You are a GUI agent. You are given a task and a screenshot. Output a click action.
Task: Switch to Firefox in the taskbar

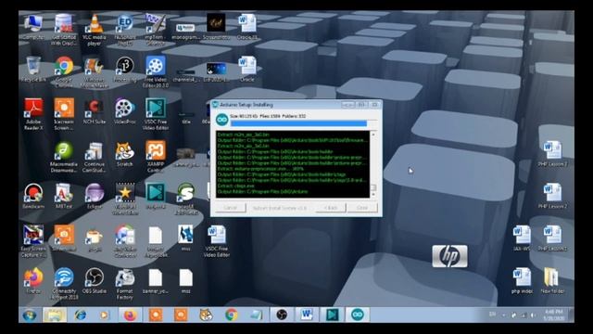(130, 315)
